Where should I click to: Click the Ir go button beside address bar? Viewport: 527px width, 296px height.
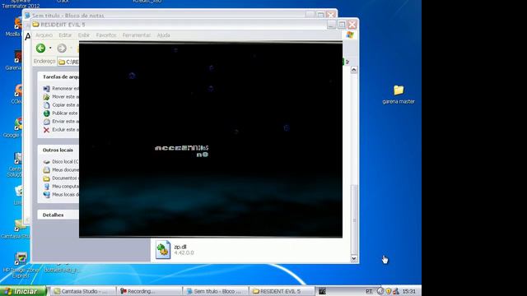(x=346, y=62)
